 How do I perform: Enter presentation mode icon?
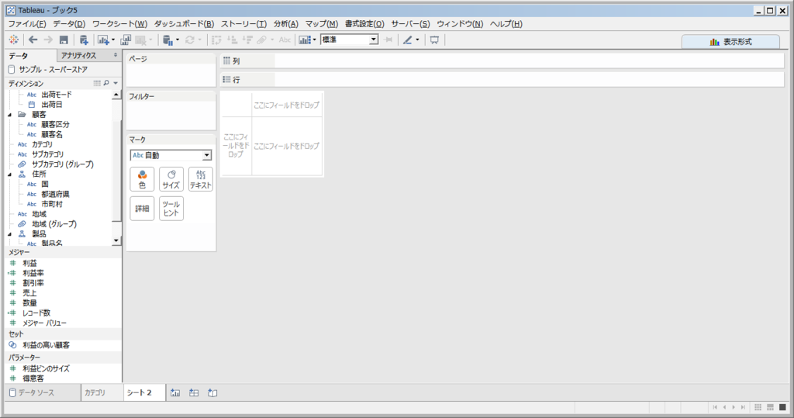(x=434, y=40)
